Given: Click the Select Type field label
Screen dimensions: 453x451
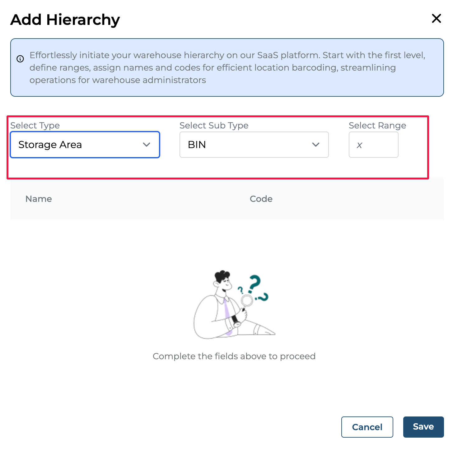Looking at the screenshot, I should (x=35, y=125).
